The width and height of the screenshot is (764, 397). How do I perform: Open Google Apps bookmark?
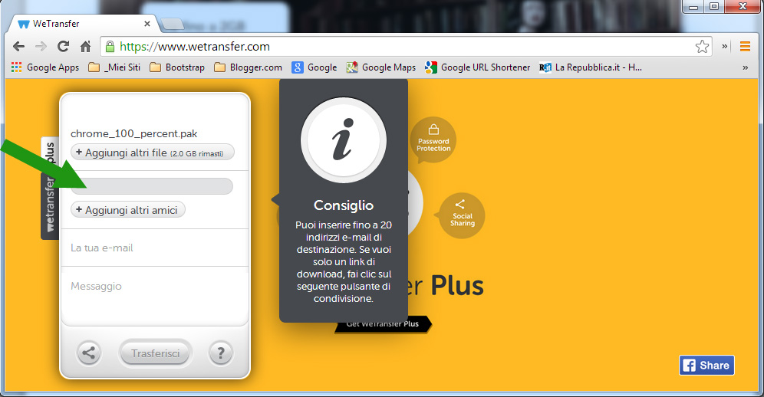44,67
